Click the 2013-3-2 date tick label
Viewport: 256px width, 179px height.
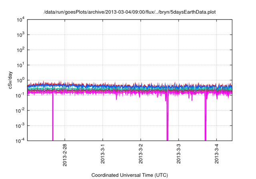tap(141, 153)
